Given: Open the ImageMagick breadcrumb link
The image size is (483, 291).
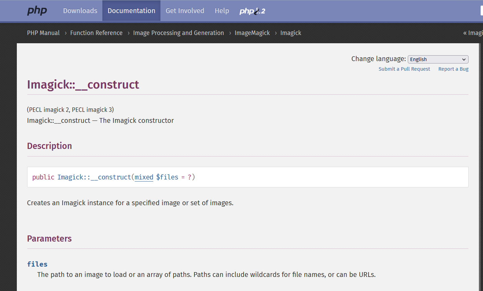Looking at the screenshot, I should pyautogui.click(x=252, y=33).
